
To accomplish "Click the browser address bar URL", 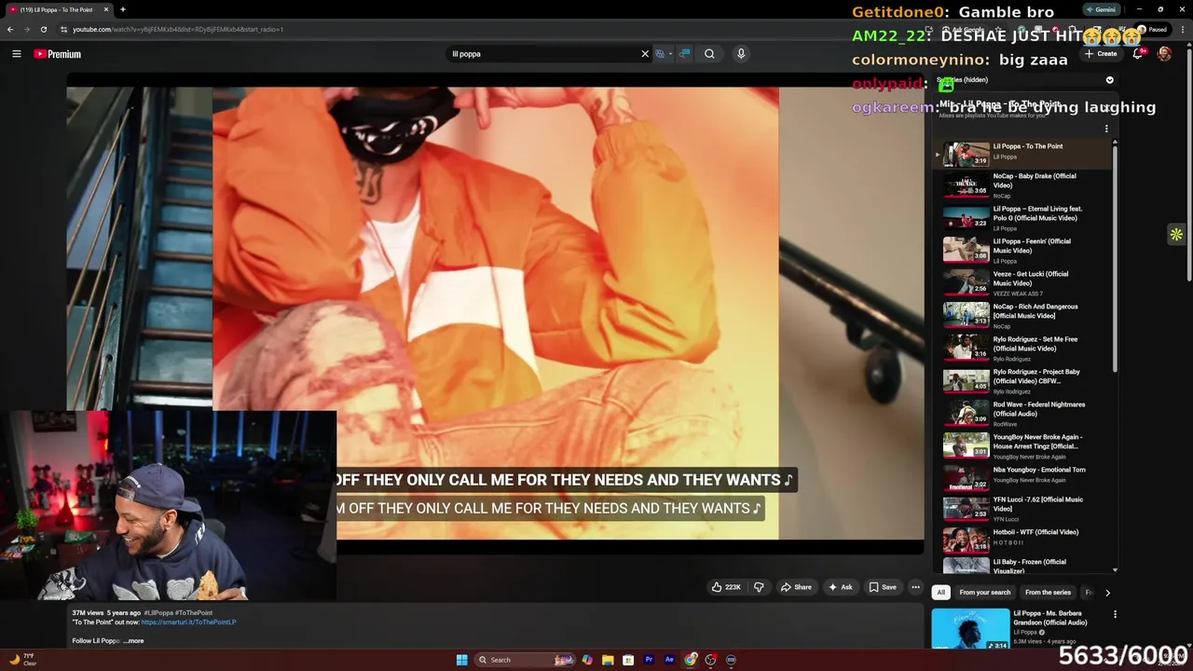I will pyautogui.click(x=177, y=29).
